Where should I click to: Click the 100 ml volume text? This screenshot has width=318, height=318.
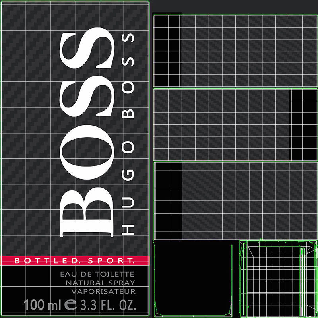click(43, 304)
